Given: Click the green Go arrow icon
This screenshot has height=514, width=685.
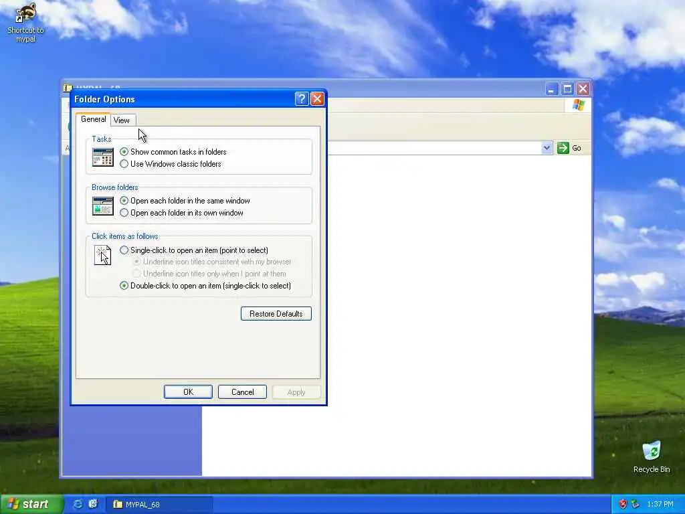Looking at the screenshot, I should [563, 148].
